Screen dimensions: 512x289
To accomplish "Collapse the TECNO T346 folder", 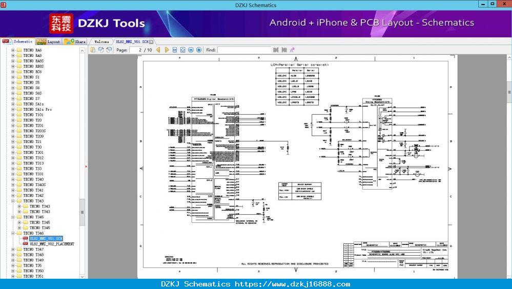I will point(13,233).
